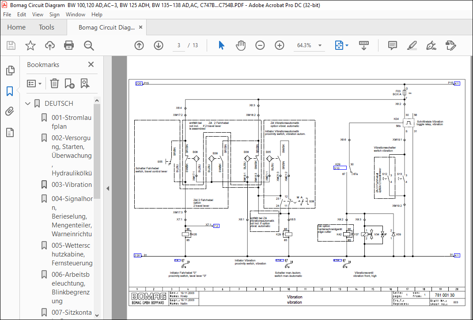
Task: Toggle the bookmarks panel sidebar icon
Action: click(x=10, y=91)
